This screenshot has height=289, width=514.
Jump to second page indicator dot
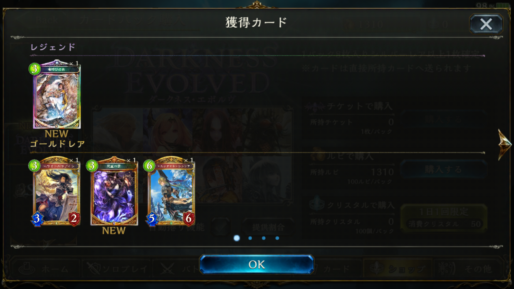click(250, 238)
